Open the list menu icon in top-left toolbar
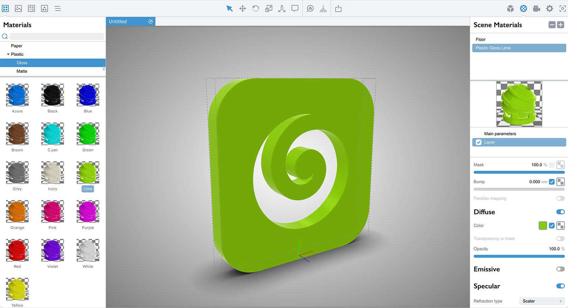The width and height of the screenshot is (568, 308). click(58, 8)
